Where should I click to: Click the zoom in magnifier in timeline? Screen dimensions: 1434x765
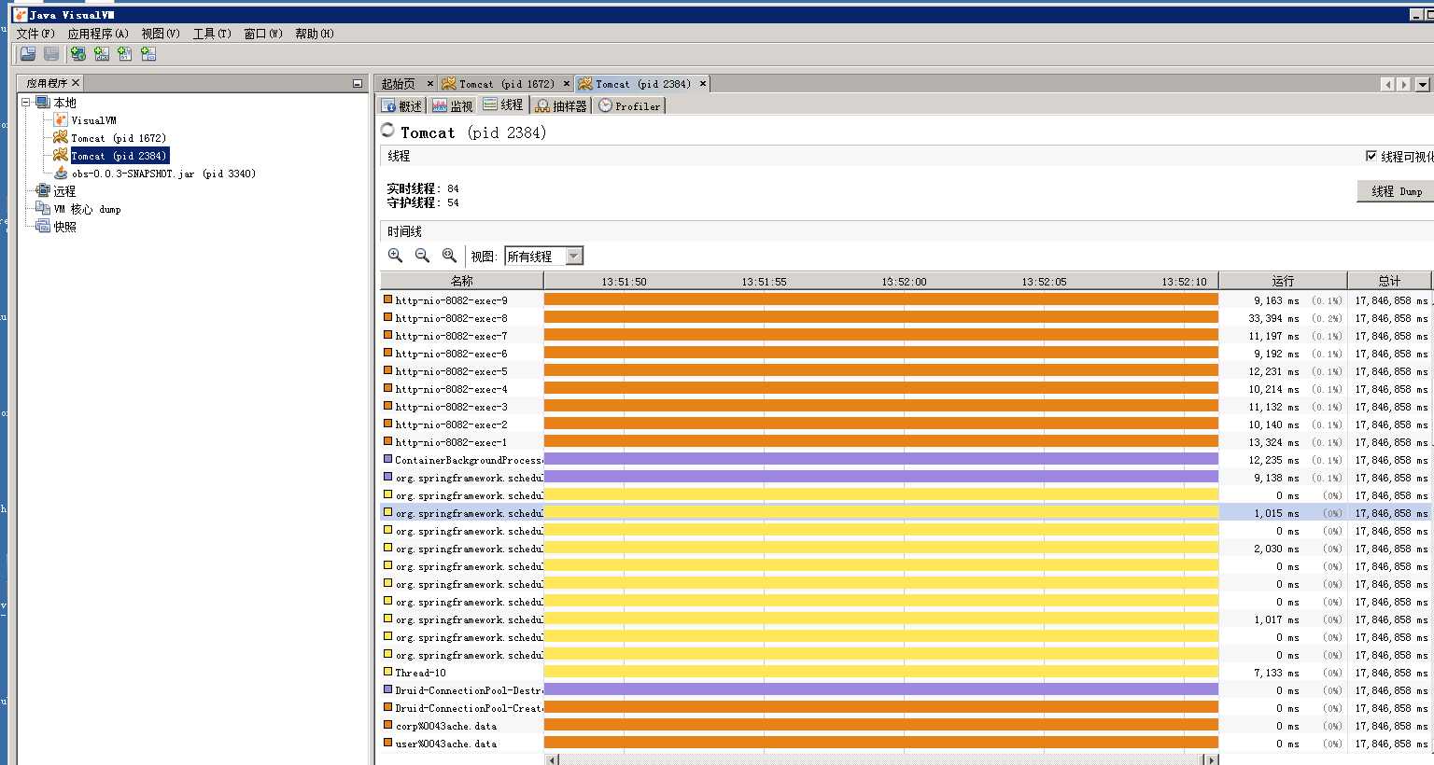[396, 255]
